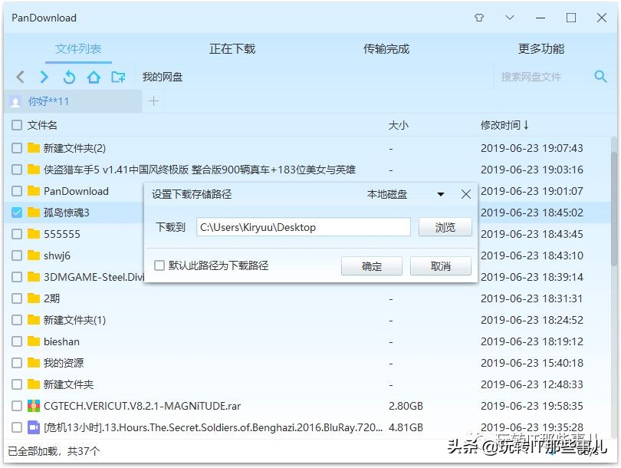Check the select-all checkbox beside 文件名
This screenshot has height=468, width=621.
click(x=17, y=126)
